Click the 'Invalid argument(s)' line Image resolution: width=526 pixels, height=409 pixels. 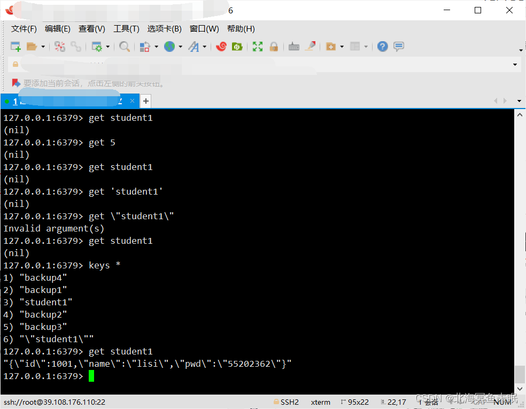pyautogui.click(x=54, y=228)
